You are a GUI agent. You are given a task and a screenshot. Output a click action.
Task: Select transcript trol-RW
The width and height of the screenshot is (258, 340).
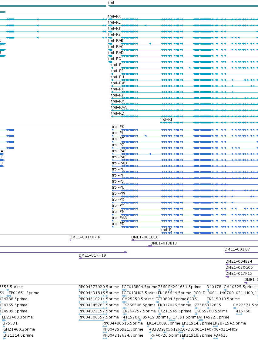click(118, 83)
